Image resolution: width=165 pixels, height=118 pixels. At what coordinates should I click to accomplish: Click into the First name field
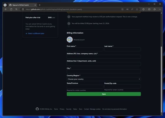(x=85, y=49)
